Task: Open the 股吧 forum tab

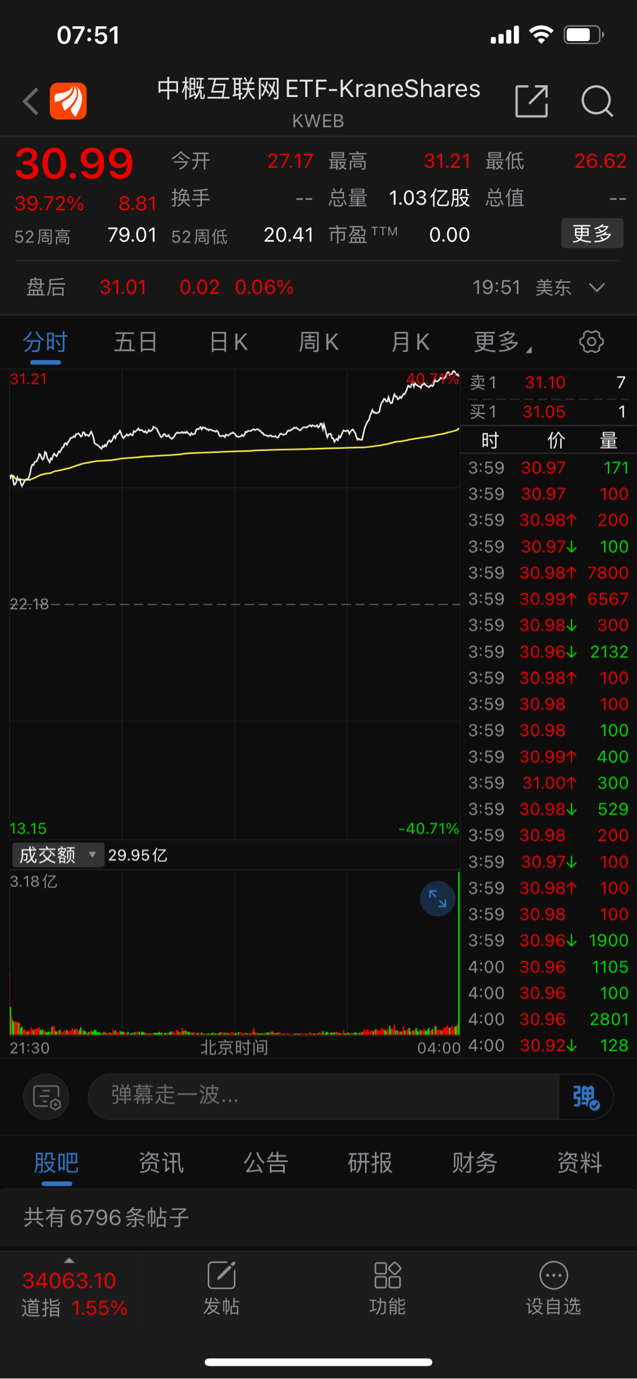Action: pyautogui.click(x=57, y=1163)
